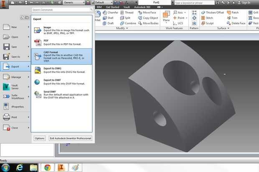Select the Sculpt surface tool
This screenshot has height=172, width=259.
[208, 23]
